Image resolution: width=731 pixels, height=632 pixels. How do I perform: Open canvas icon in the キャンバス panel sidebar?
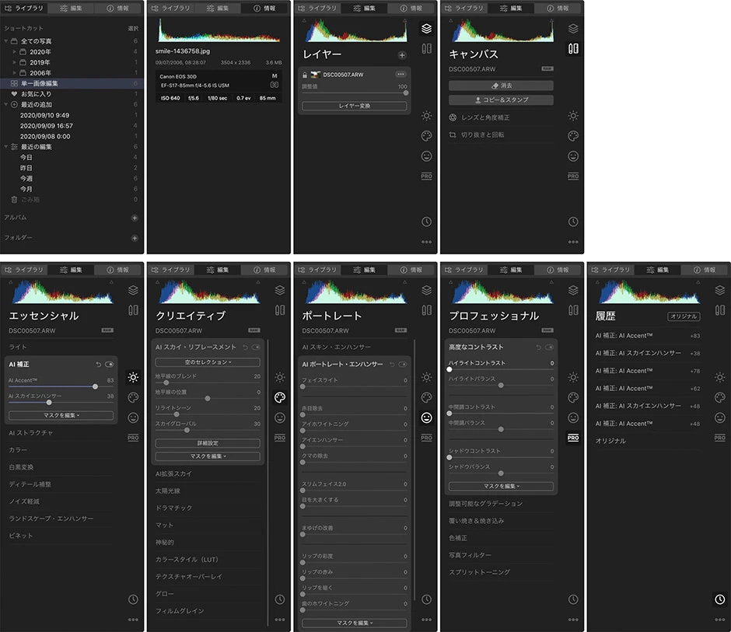[573, 48]
